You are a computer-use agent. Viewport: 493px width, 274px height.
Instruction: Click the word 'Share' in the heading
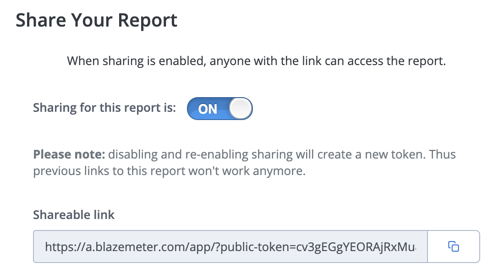click(x=41, y=21)
